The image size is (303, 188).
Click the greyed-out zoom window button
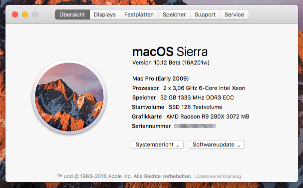(x=35, y=14)
